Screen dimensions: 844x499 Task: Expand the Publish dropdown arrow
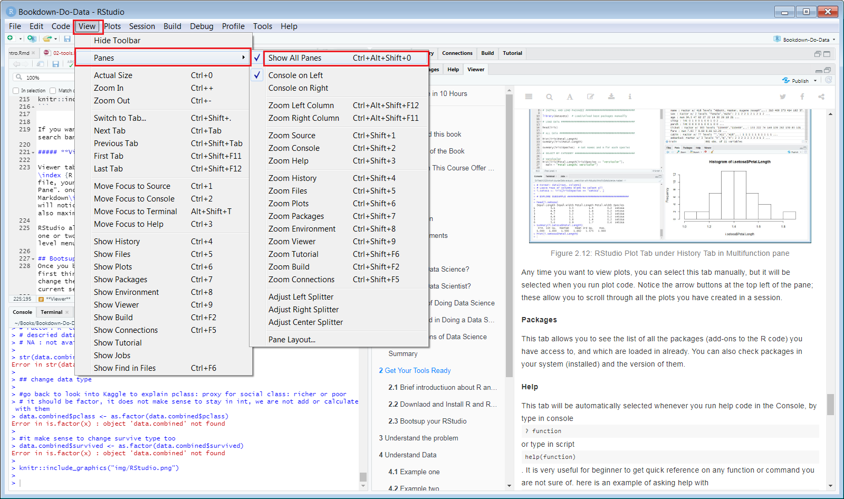coord(815,81)
